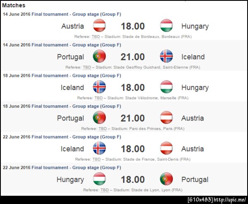
Task: Click Portugal's flag in the Portugal–Austria match
Action: pos(99,118)
